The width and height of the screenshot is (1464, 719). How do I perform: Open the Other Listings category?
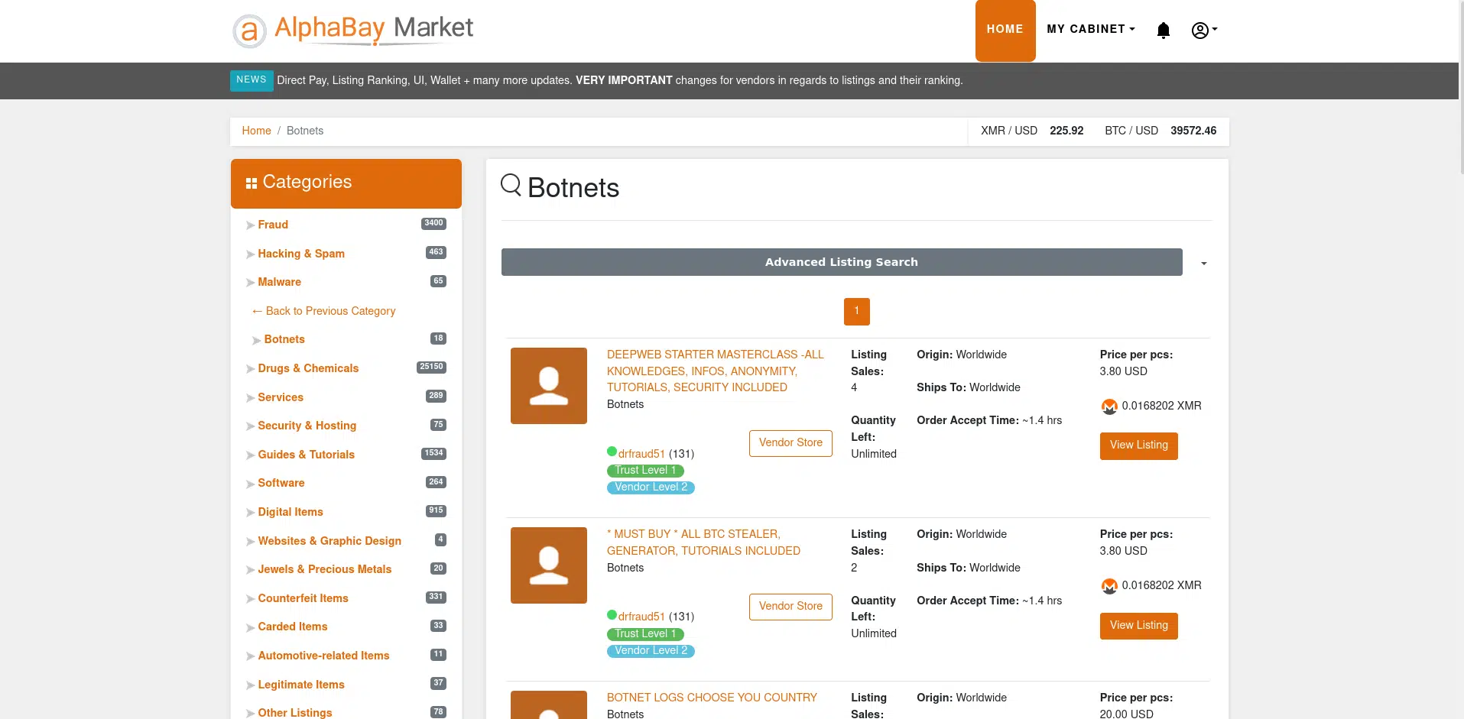[295, 713]
